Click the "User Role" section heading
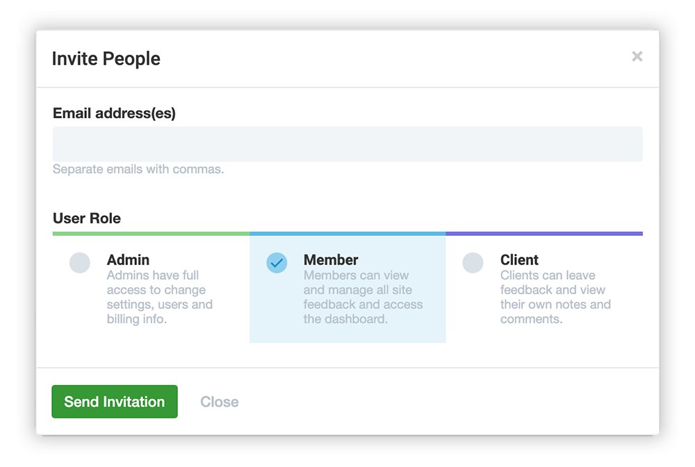This screenshot has height=467, width=695. (87, 219)
